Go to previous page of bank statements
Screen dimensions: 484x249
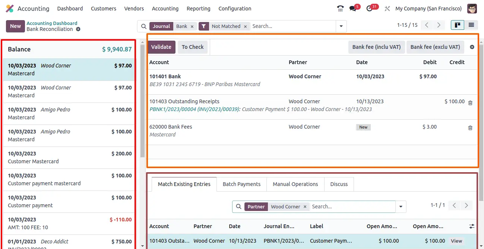pos(427,25)
